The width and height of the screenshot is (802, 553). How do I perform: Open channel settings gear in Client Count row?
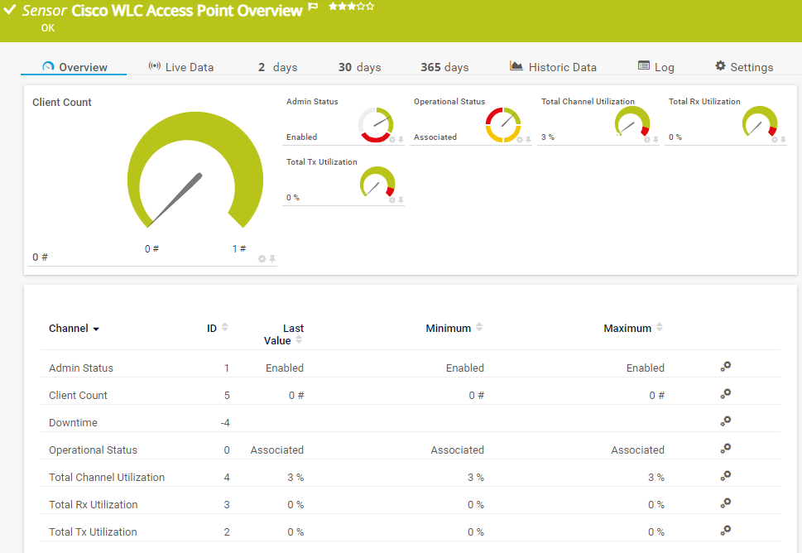coord(725,394)
